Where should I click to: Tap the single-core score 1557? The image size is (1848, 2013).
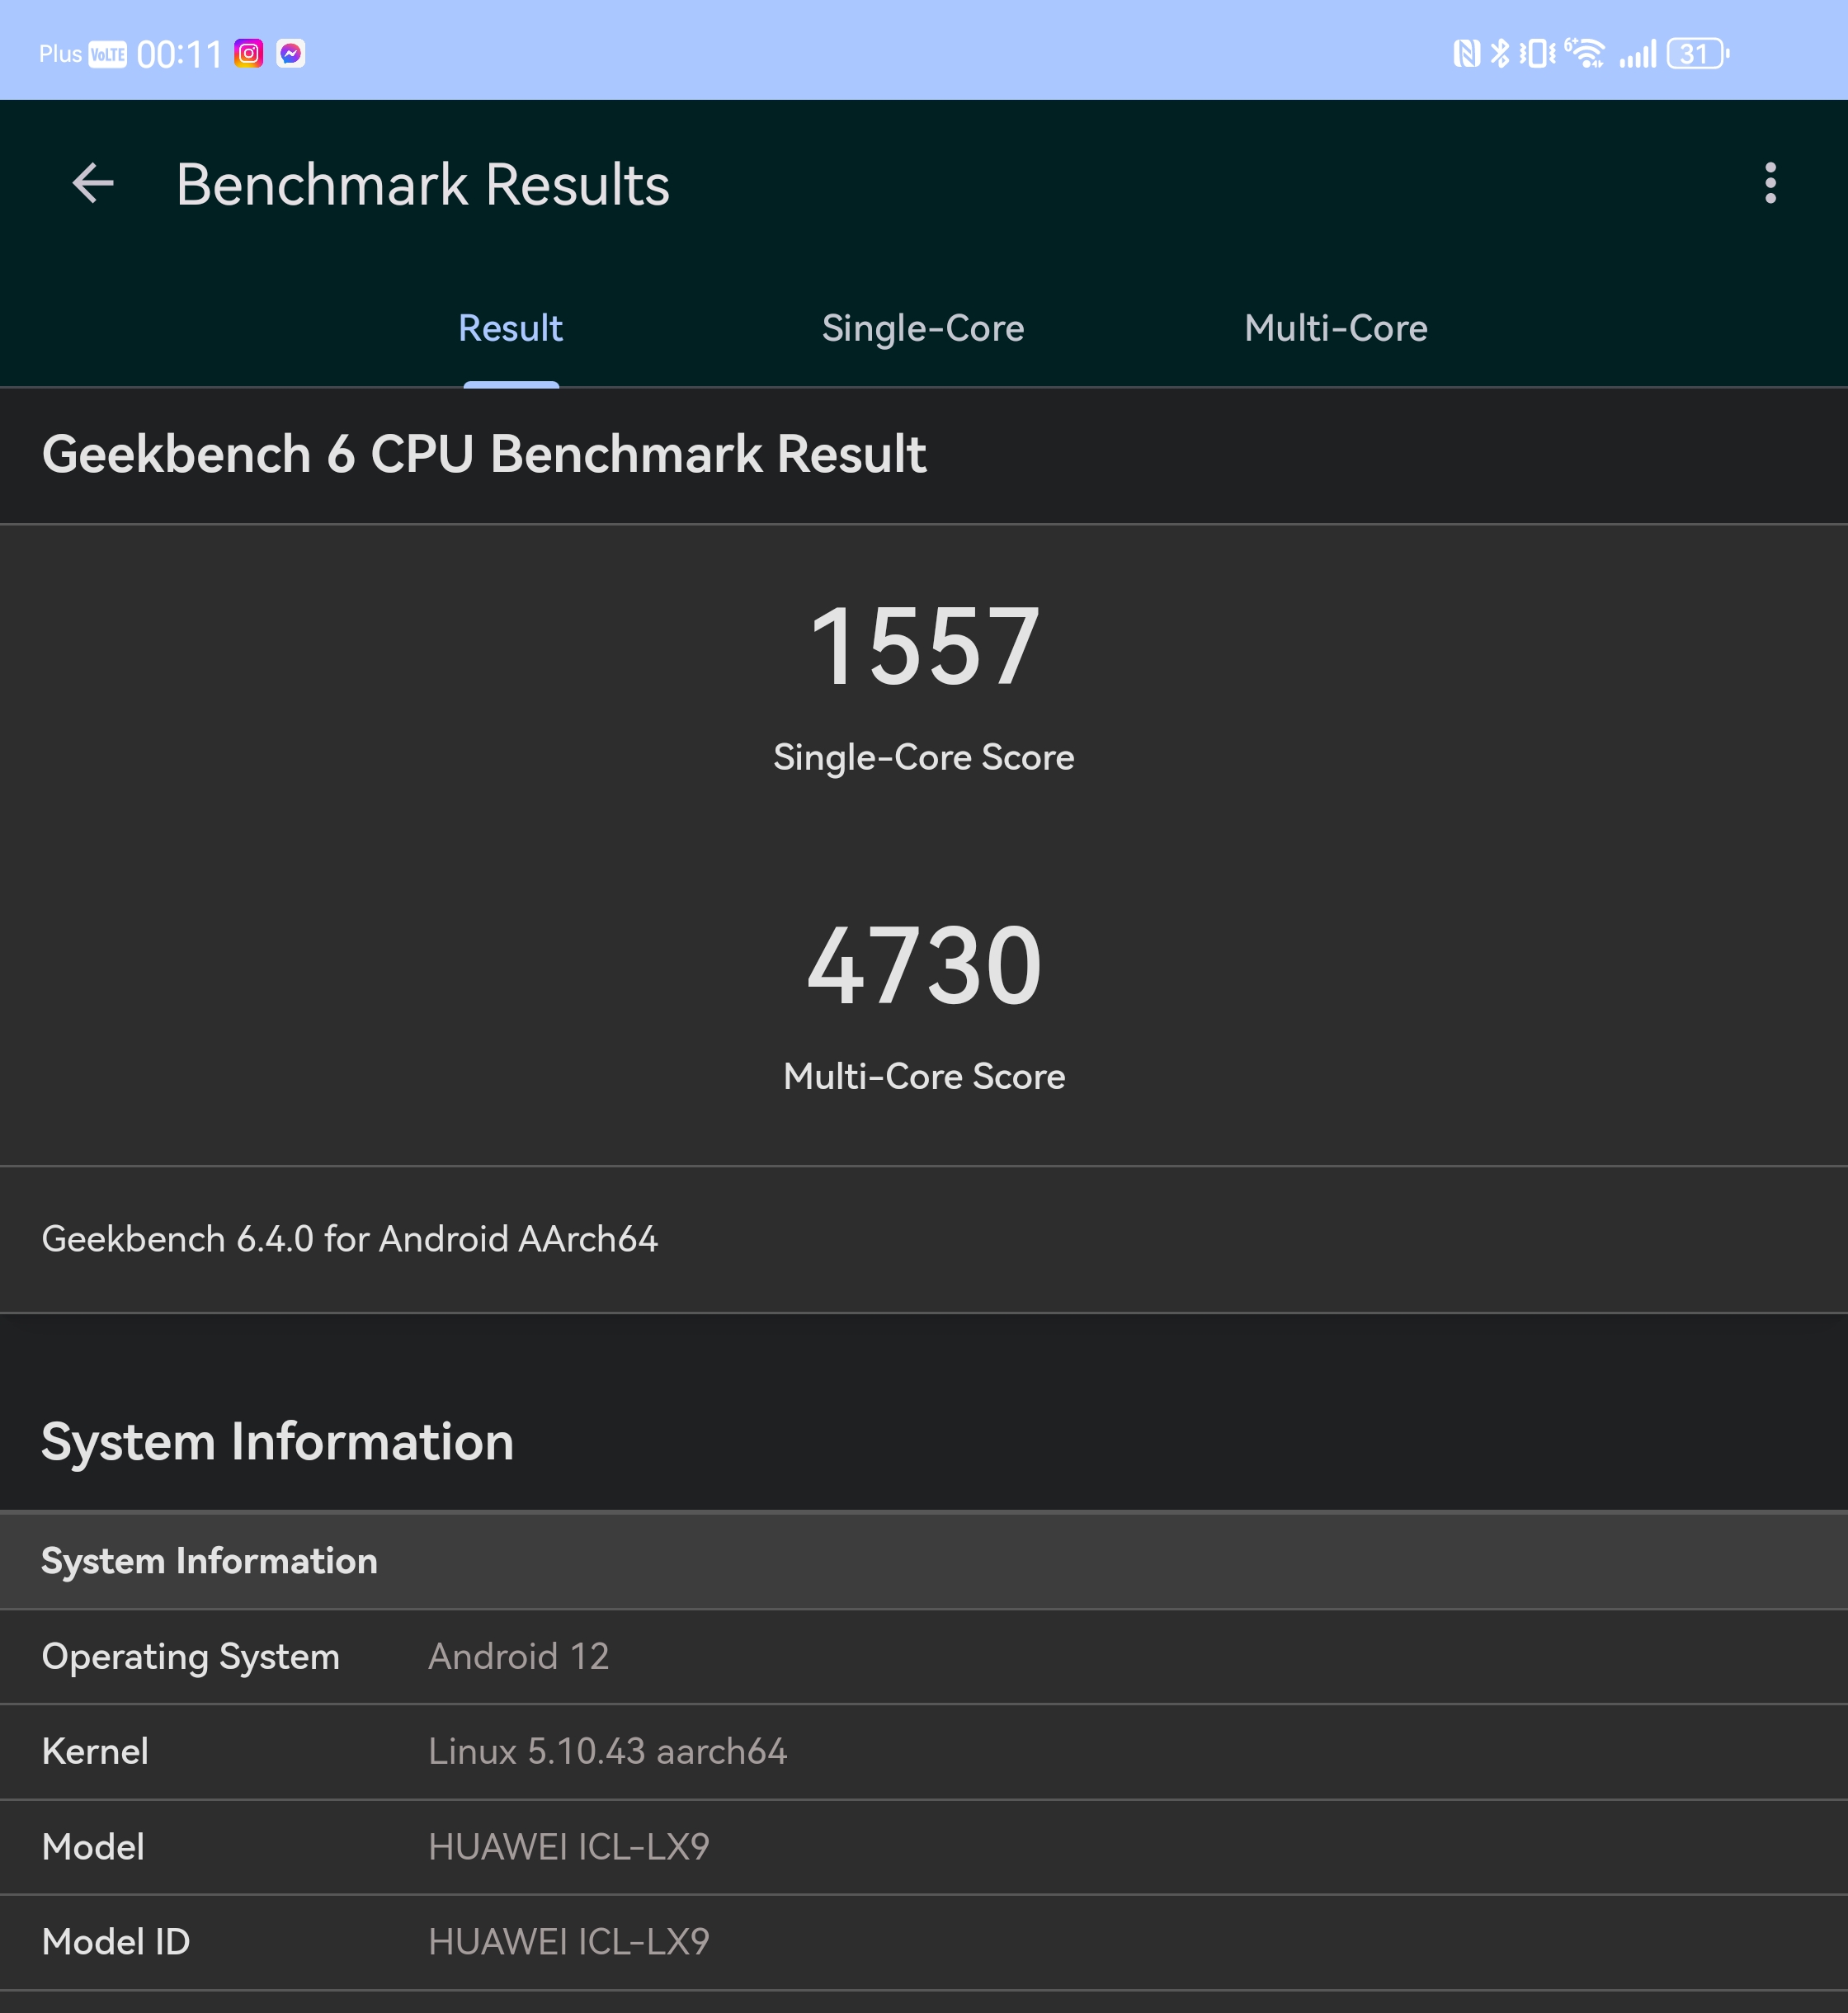pyautogui.click(x=925, y=647)
